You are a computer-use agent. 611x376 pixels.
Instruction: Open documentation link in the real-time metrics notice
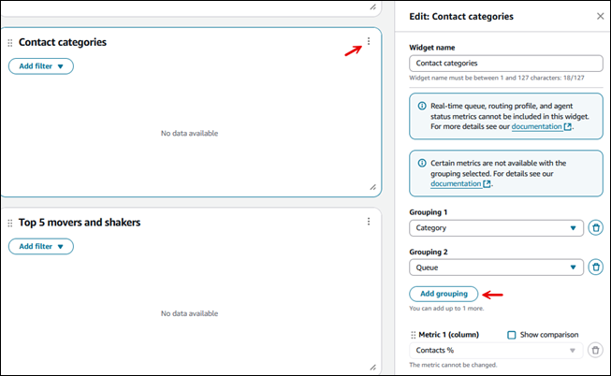(542, 126)
